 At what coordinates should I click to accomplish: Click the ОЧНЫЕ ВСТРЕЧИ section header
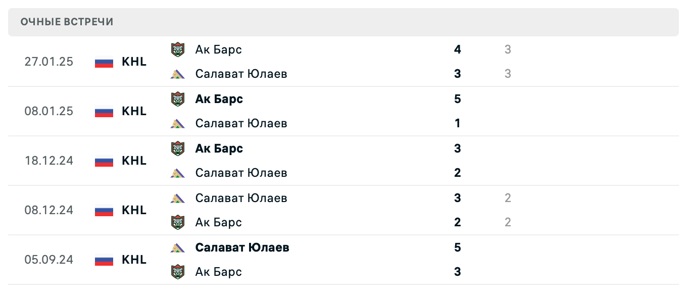click(66, 22)
